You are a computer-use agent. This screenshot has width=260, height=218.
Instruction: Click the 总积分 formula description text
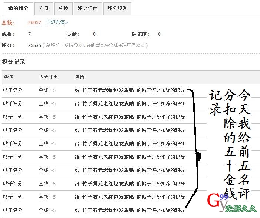click(95, 46)
